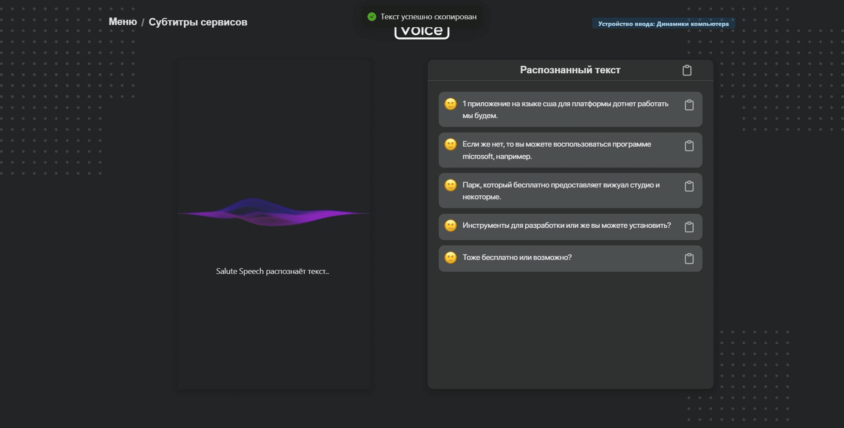Copy the message about the дотнет platform
844x428 pixels.
689,105
